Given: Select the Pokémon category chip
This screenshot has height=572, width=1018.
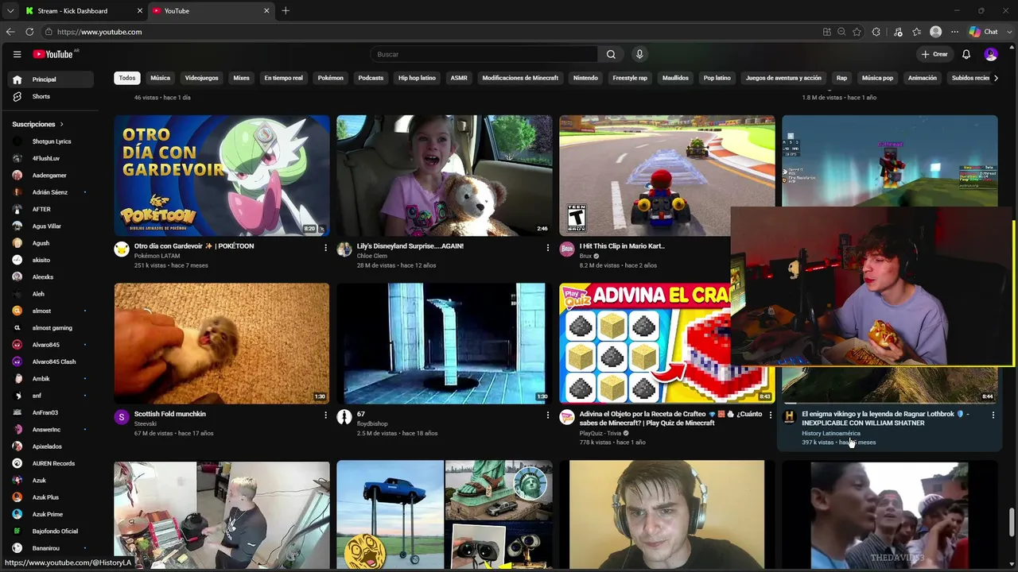Looking at the screenshot, I should (x=330, y=78).
